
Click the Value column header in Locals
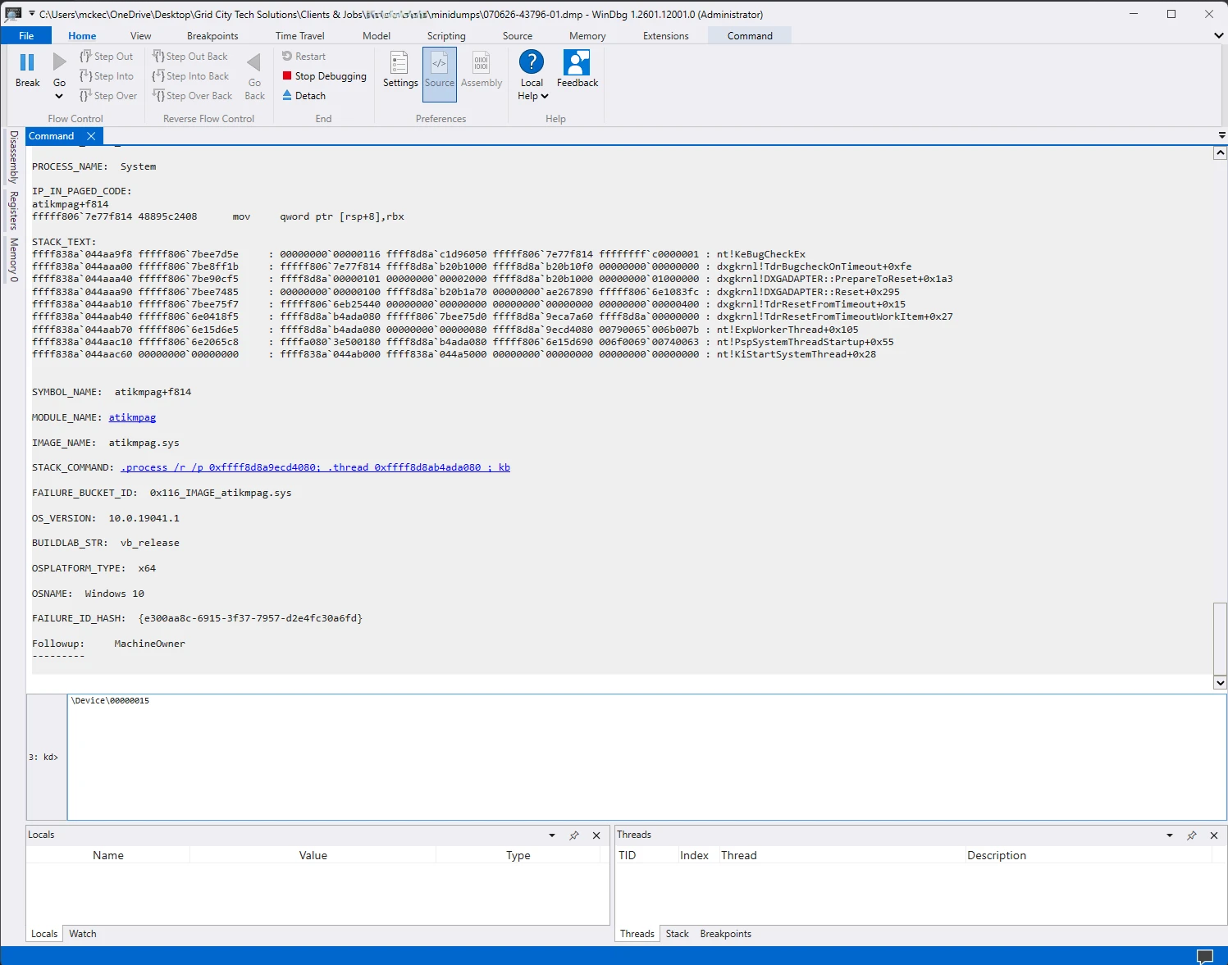(313, 855)
